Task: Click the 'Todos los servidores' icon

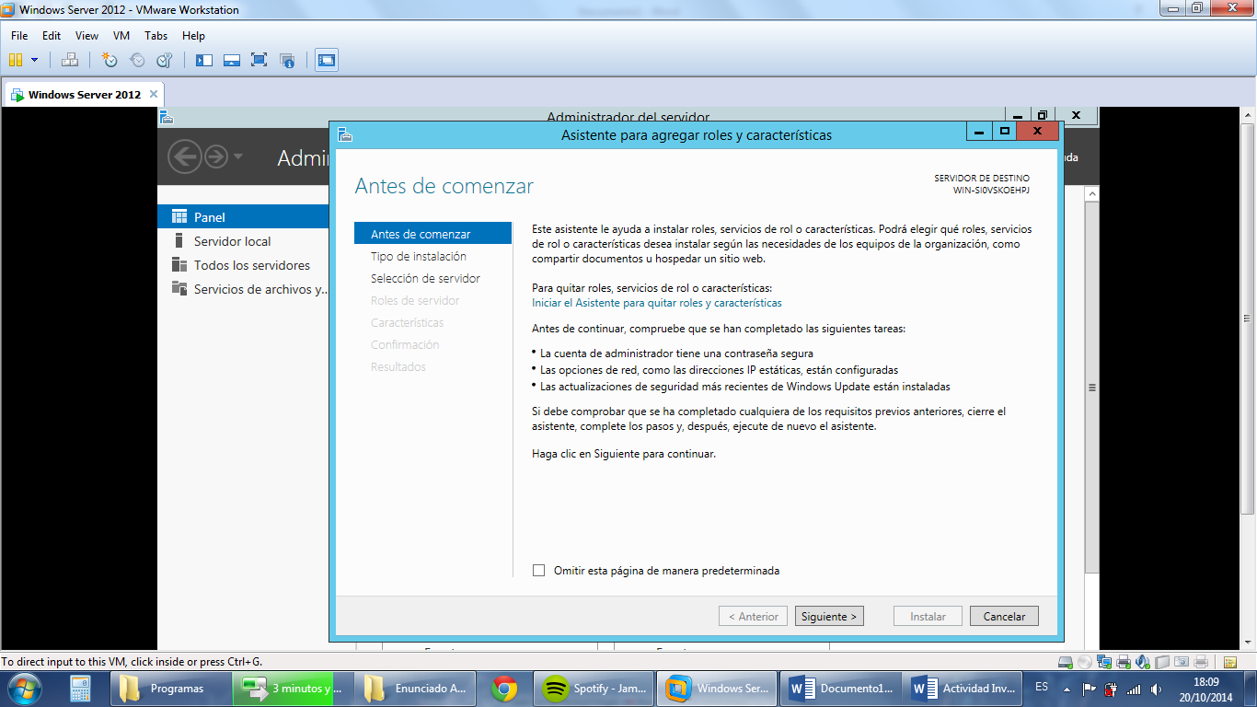Action: click(x=179, y=265)
